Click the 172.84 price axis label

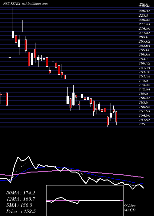[144, 89]
